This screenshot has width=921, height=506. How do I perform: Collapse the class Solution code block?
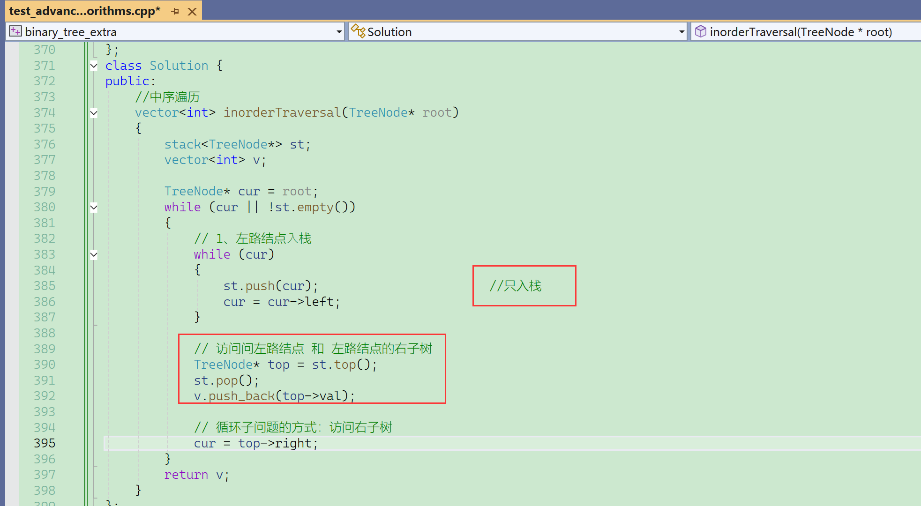[x=94, y=66]
